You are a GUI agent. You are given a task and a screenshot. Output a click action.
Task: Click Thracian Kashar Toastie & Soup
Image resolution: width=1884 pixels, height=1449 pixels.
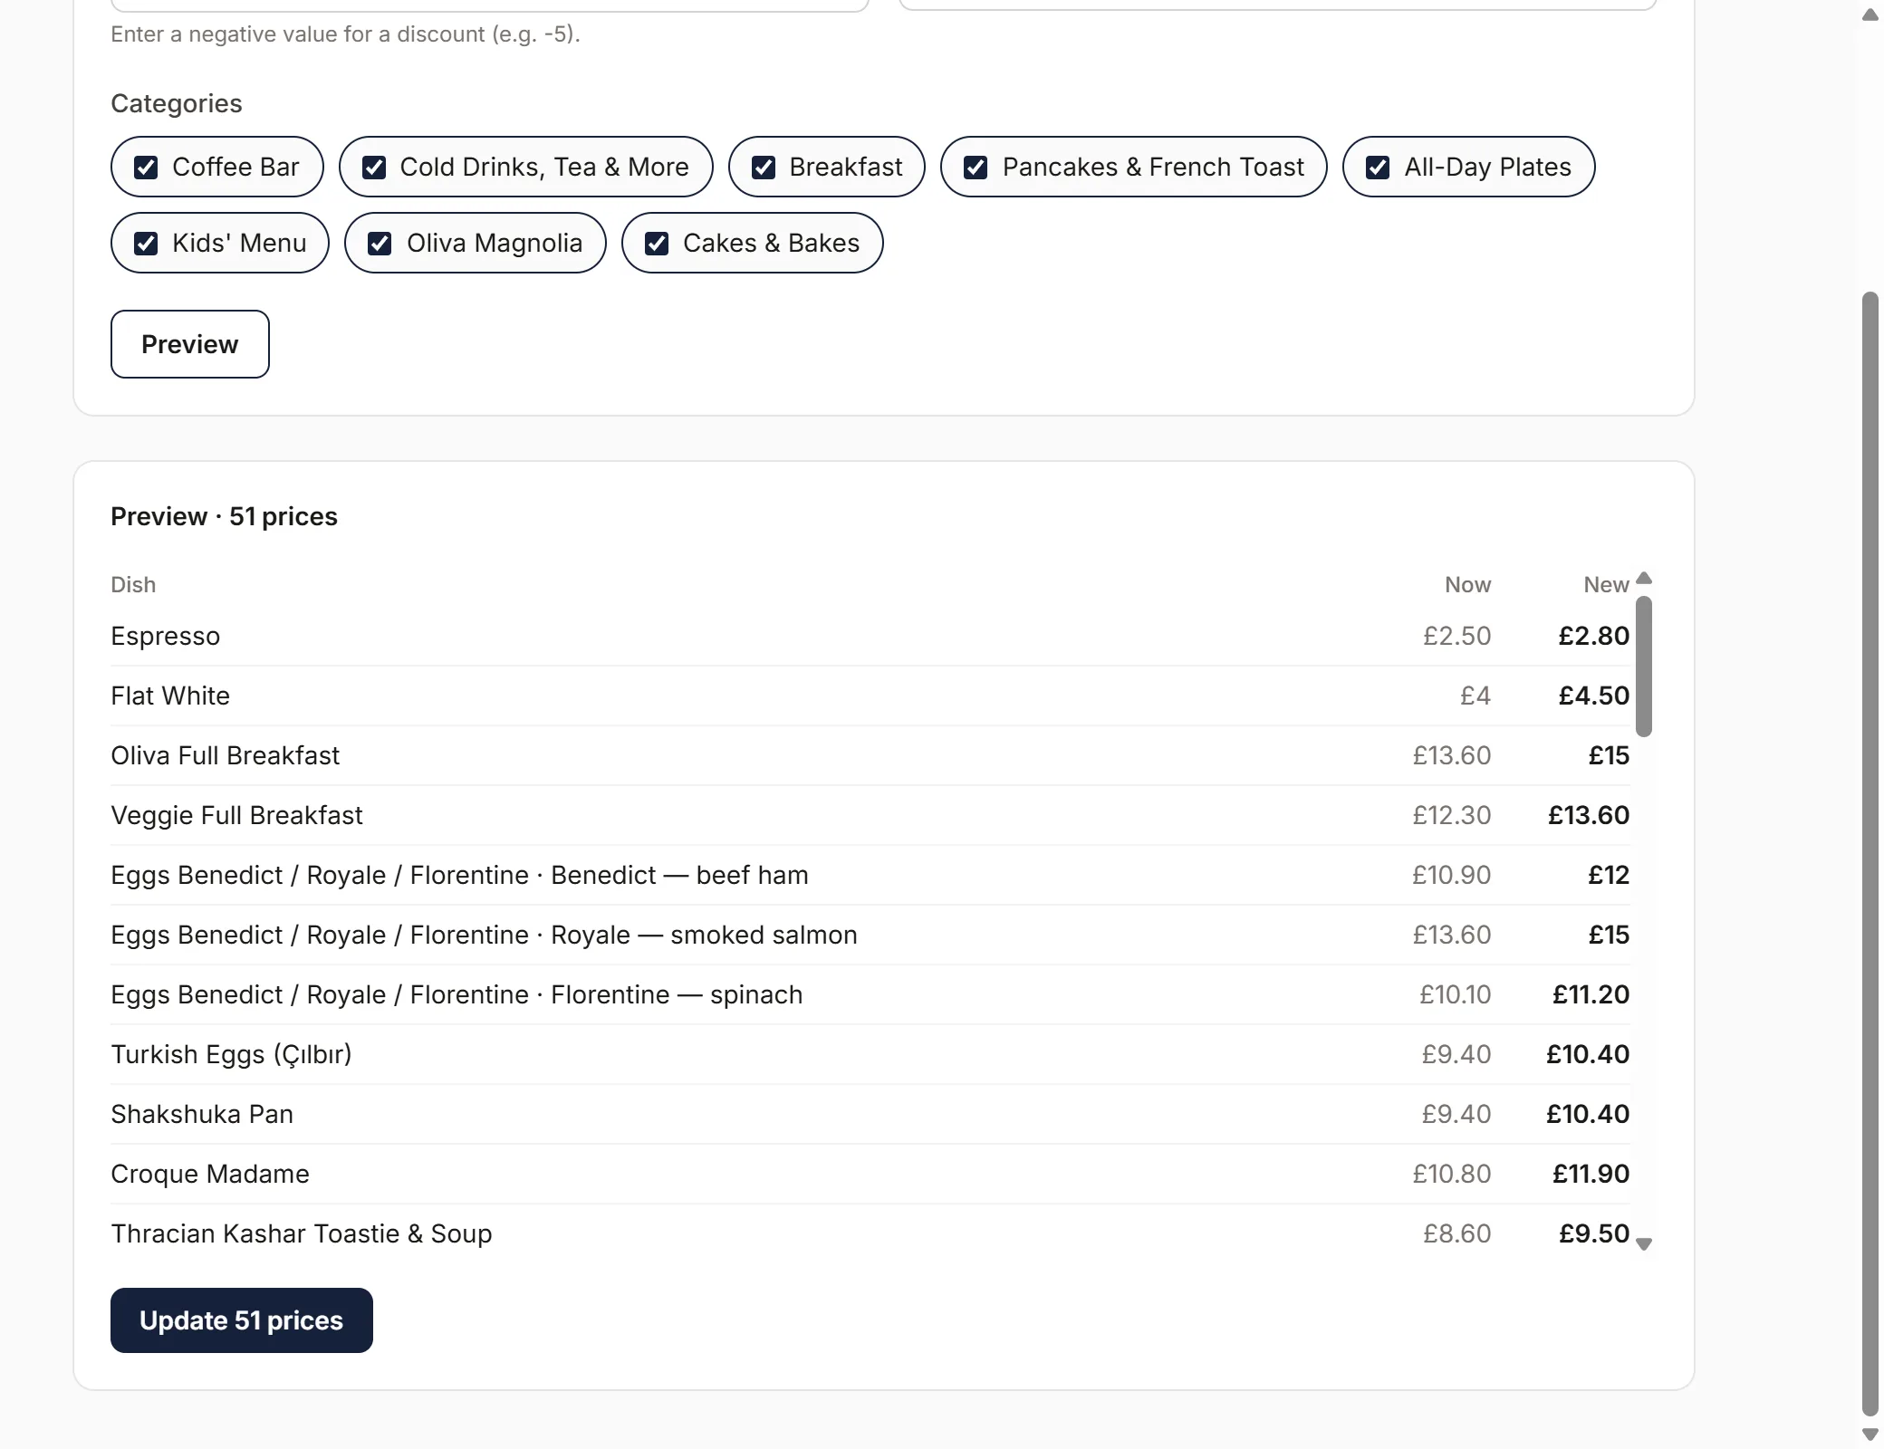click(302, 1233)
